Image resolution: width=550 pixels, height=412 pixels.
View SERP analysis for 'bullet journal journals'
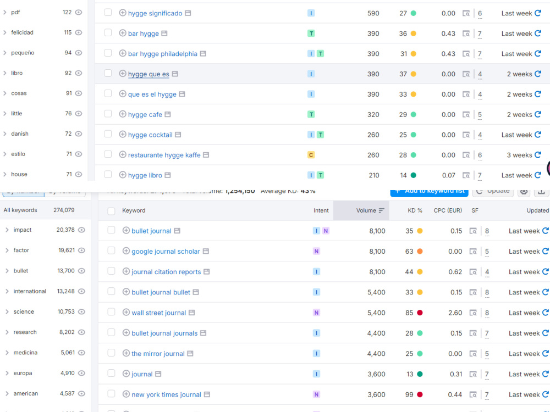[473, 333]
